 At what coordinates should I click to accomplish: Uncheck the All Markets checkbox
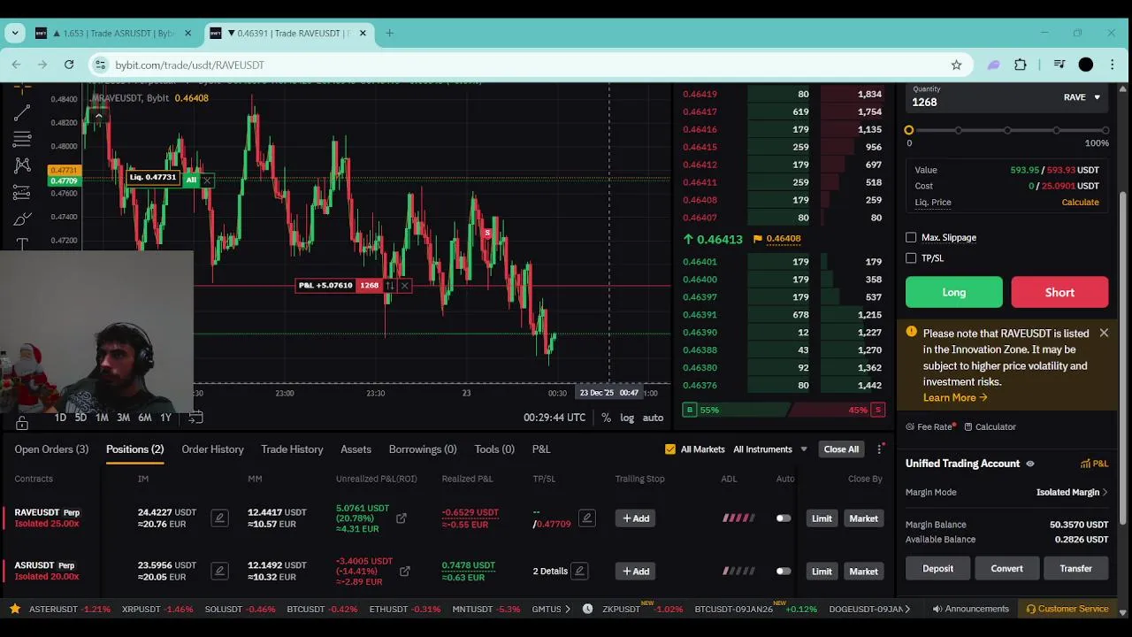click(x=670, y=449)
